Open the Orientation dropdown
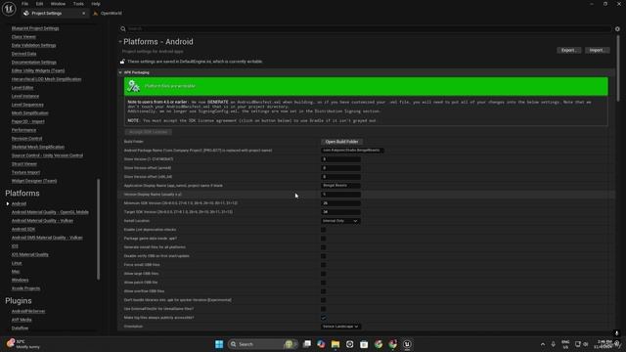The width and height of the screenshot is (626, 352). click(341, 327)
